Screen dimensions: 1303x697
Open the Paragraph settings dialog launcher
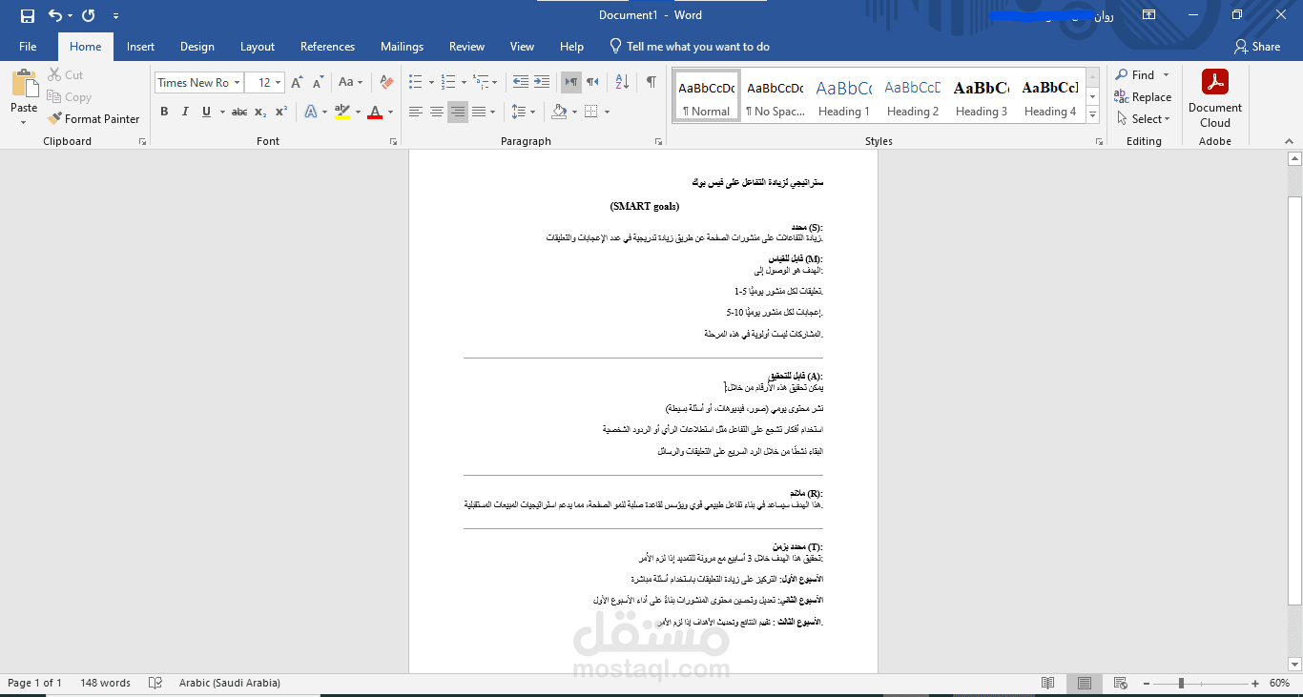click(x=658, y=141)
